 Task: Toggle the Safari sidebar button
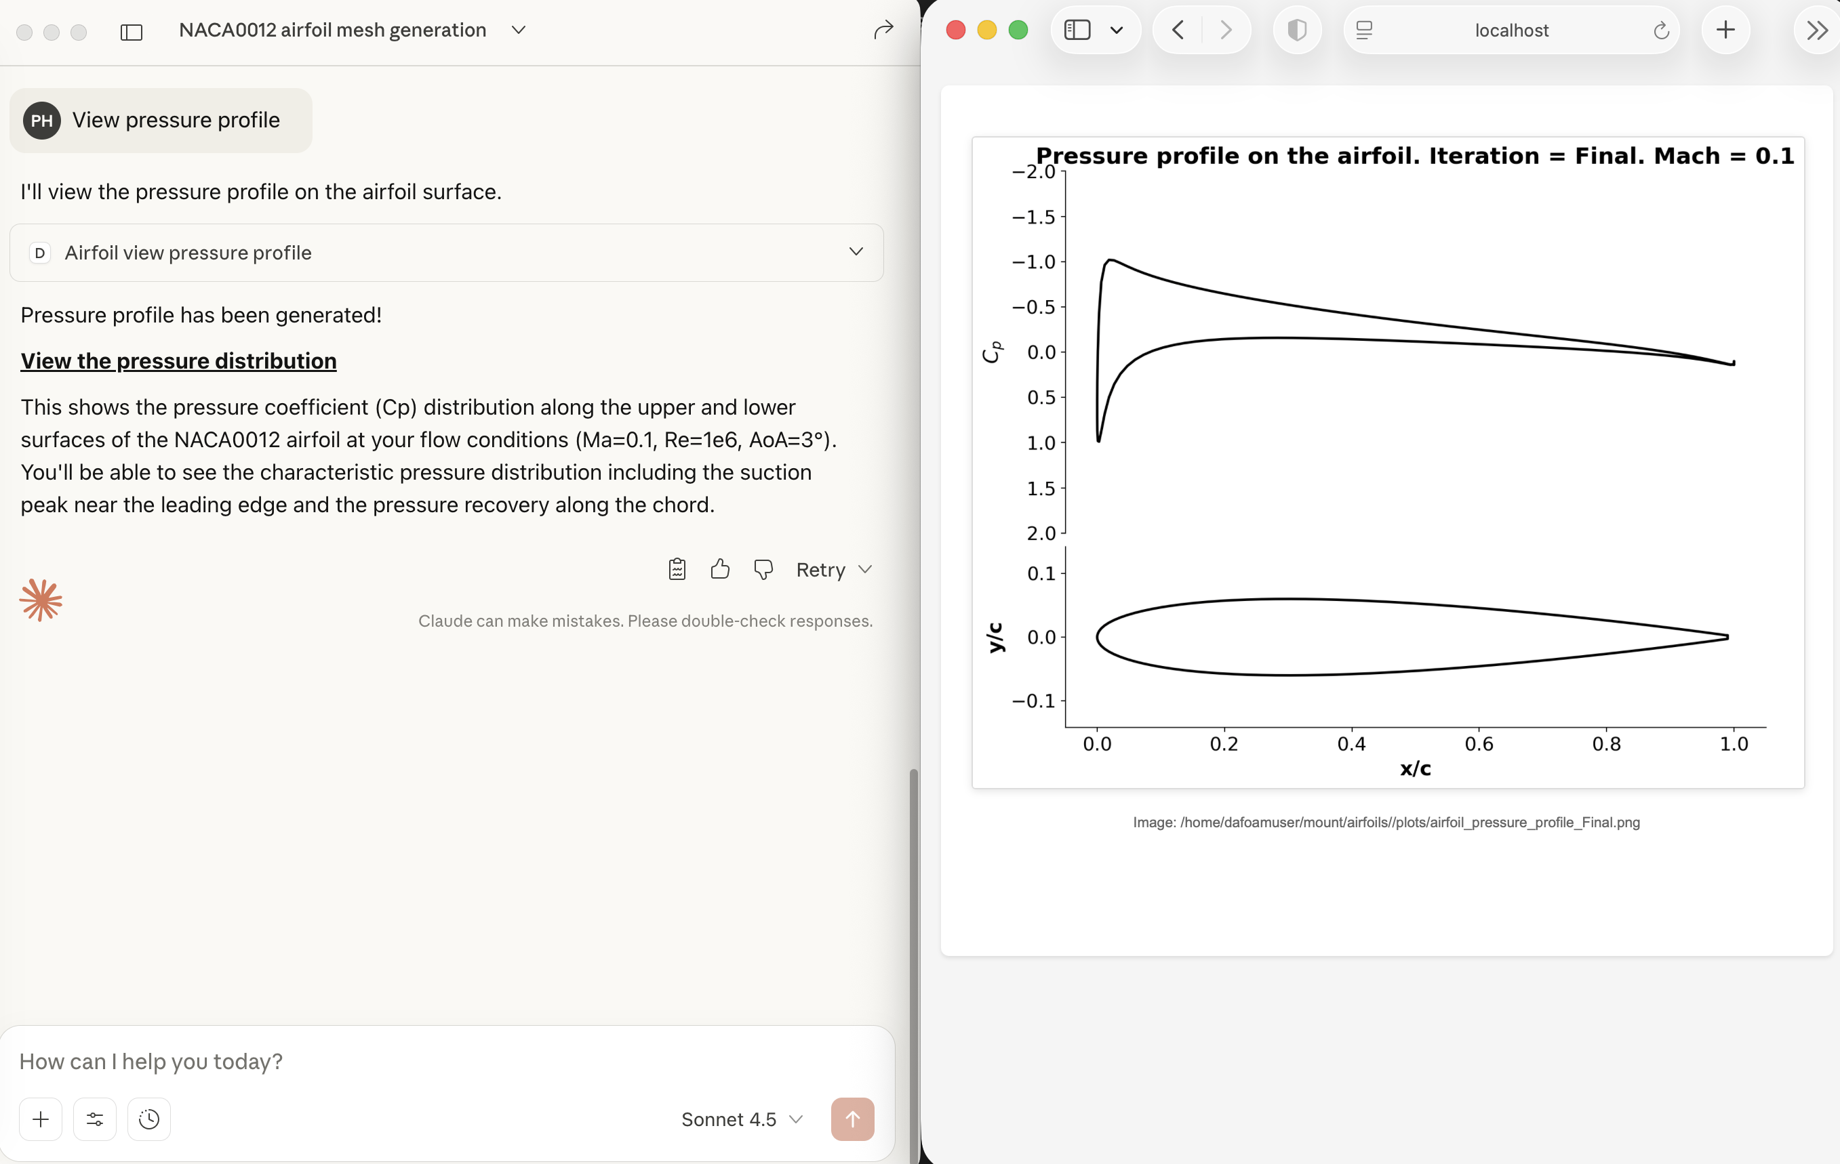[1077, 30]
